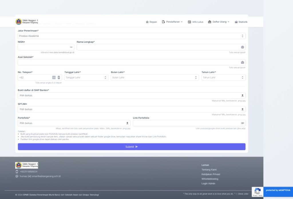
Task: Click the SMA Negeri 1 header logo
Action: pos(27,22)
